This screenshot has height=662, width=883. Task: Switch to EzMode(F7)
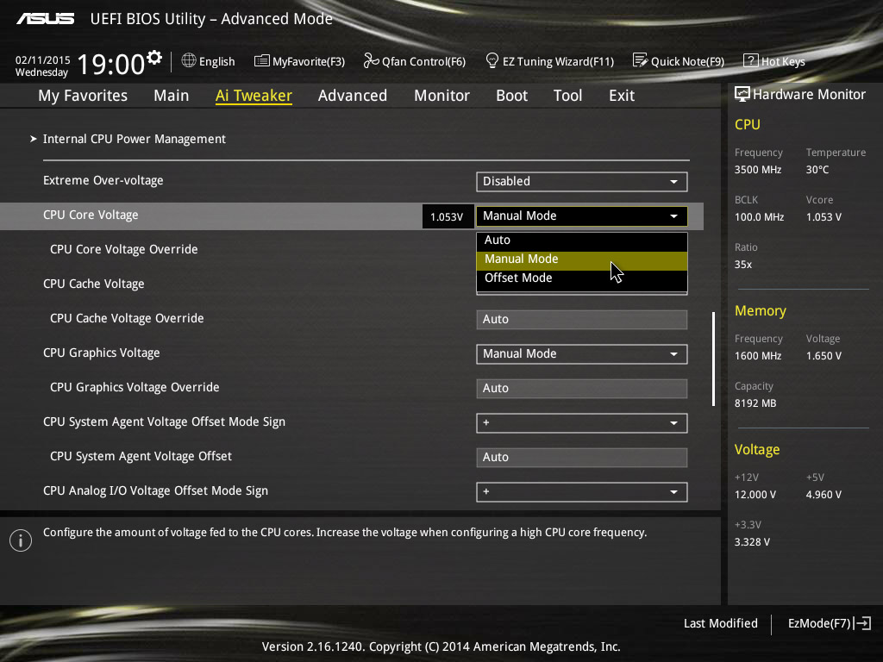coord(830,623)
